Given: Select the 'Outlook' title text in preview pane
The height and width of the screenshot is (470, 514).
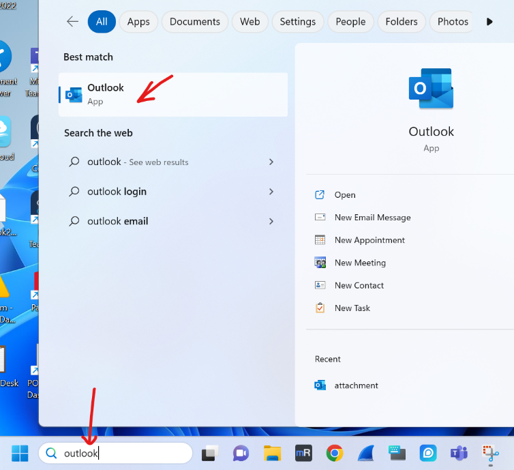Looking at the screenshot, I should (431, 132).
